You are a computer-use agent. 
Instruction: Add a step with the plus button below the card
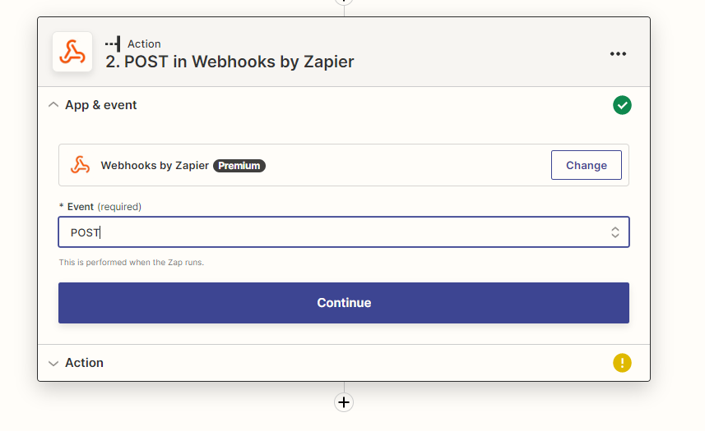(x=344, y=402)
